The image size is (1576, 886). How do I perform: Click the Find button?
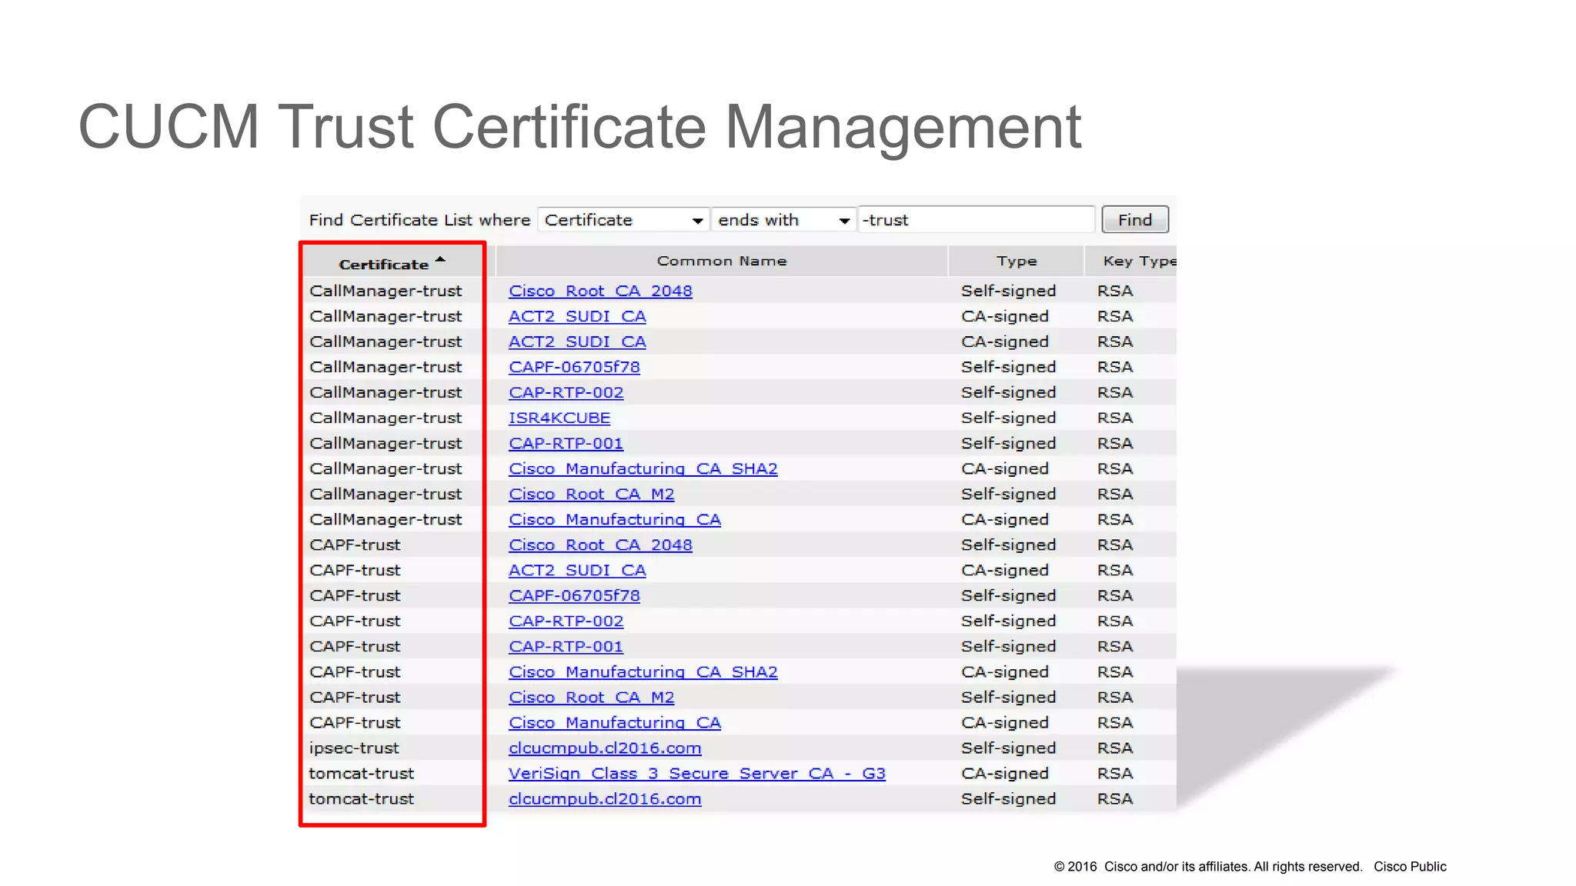pos(1135,220)
